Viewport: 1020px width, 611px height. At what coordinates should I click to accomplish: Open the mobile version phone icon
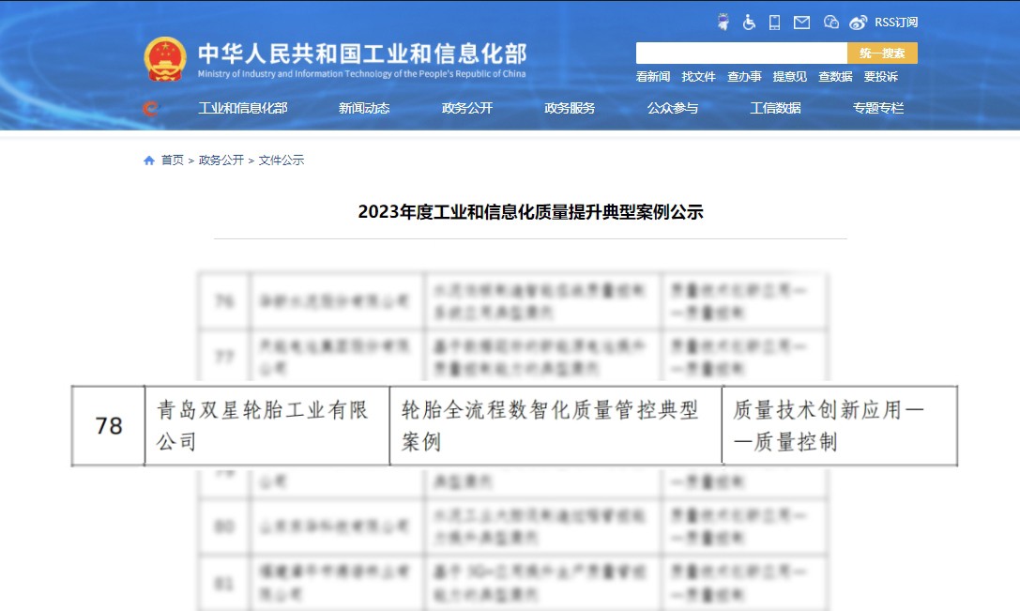pyautogui.click(x=774, y=23)
